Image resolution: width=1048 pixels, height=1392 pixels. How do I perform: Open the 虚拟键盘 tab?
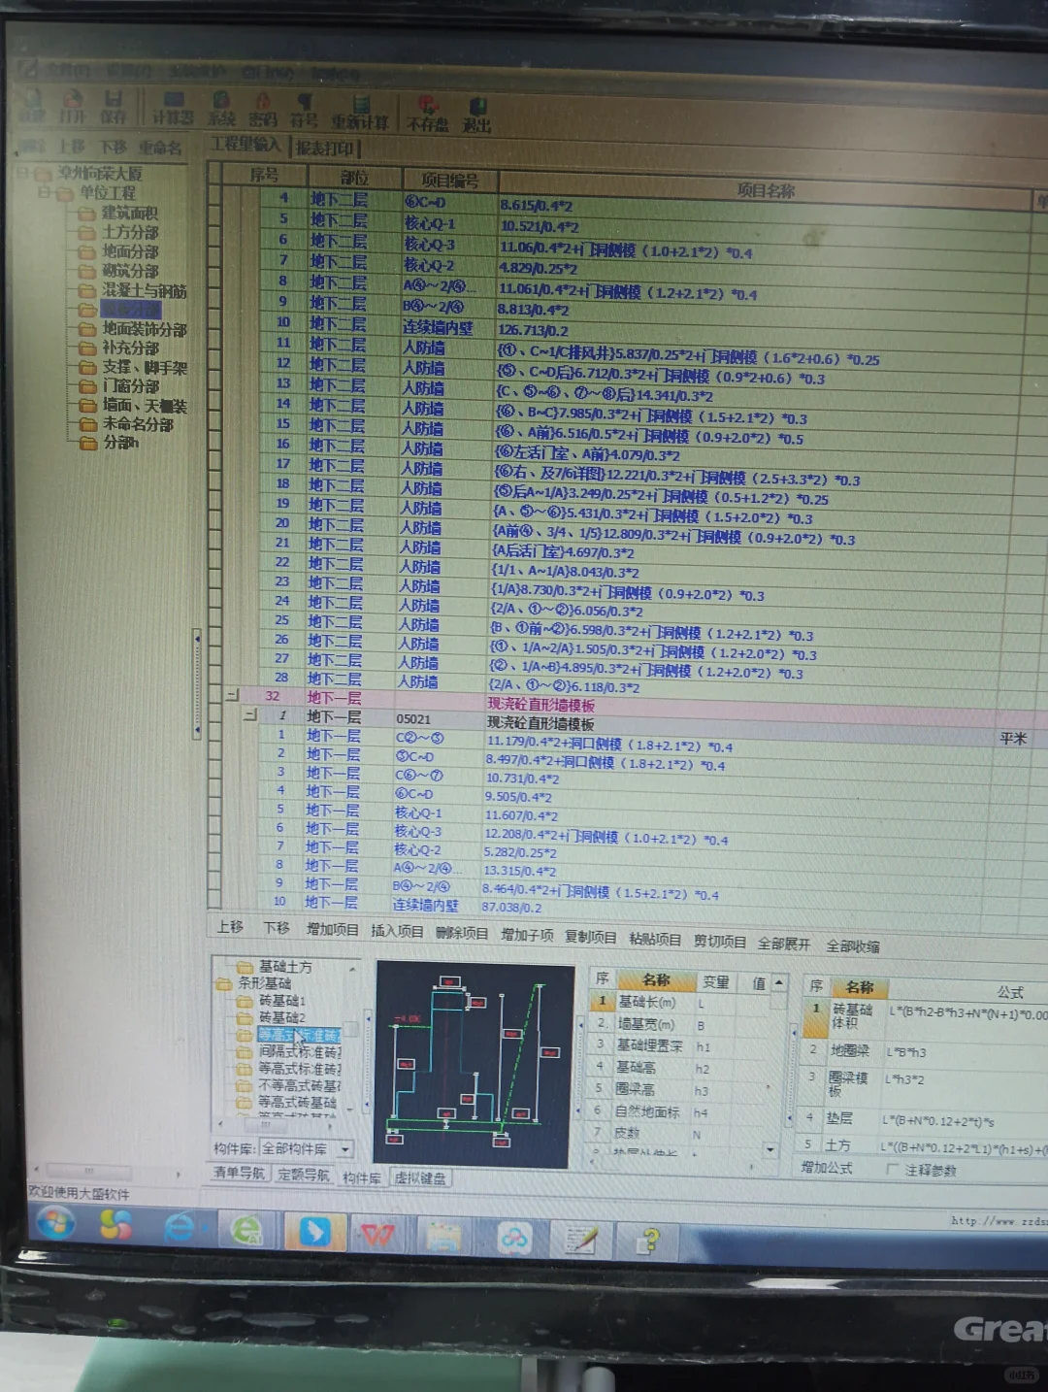pyautogui.click(x=419, y=1177)
